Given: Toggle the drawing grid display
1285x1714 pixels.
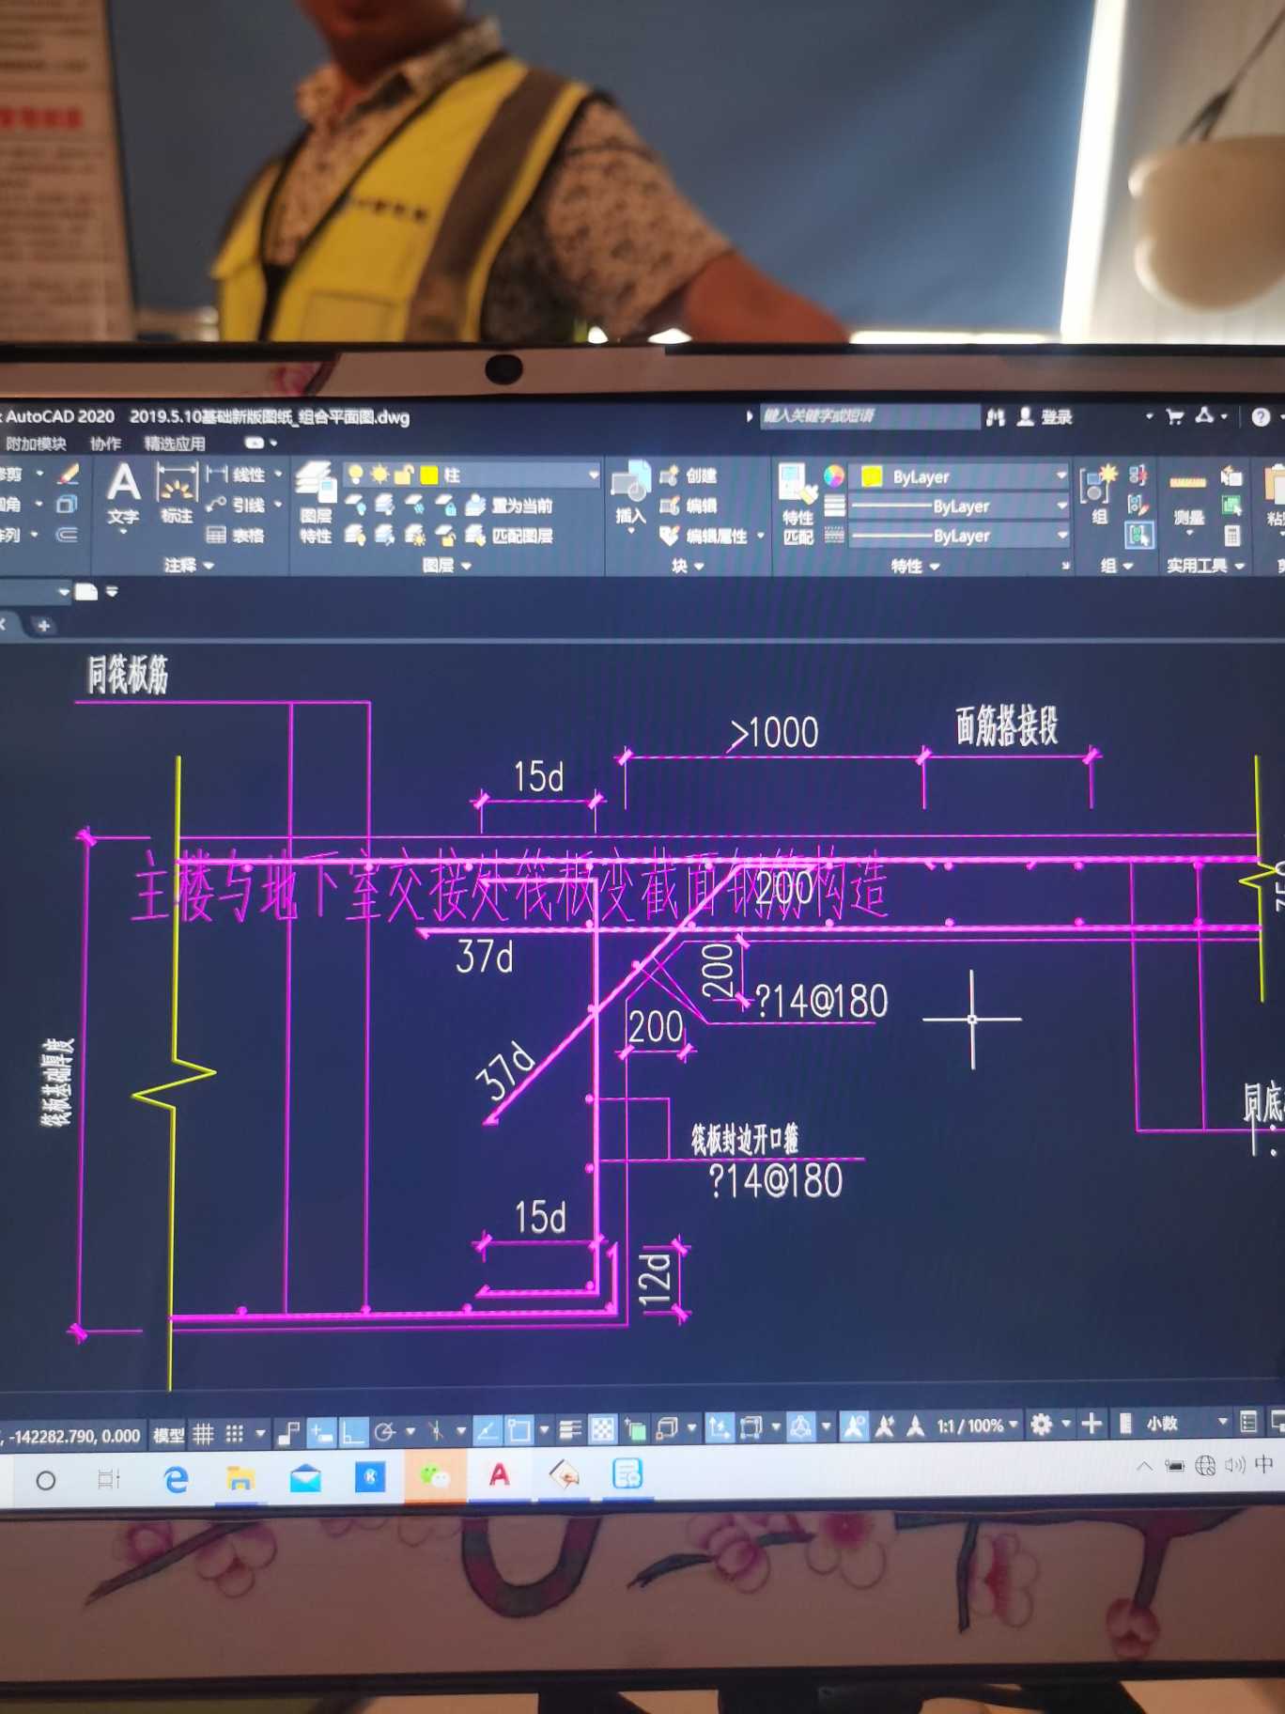Looking at the screenshot, I should tap(204, 1434).
